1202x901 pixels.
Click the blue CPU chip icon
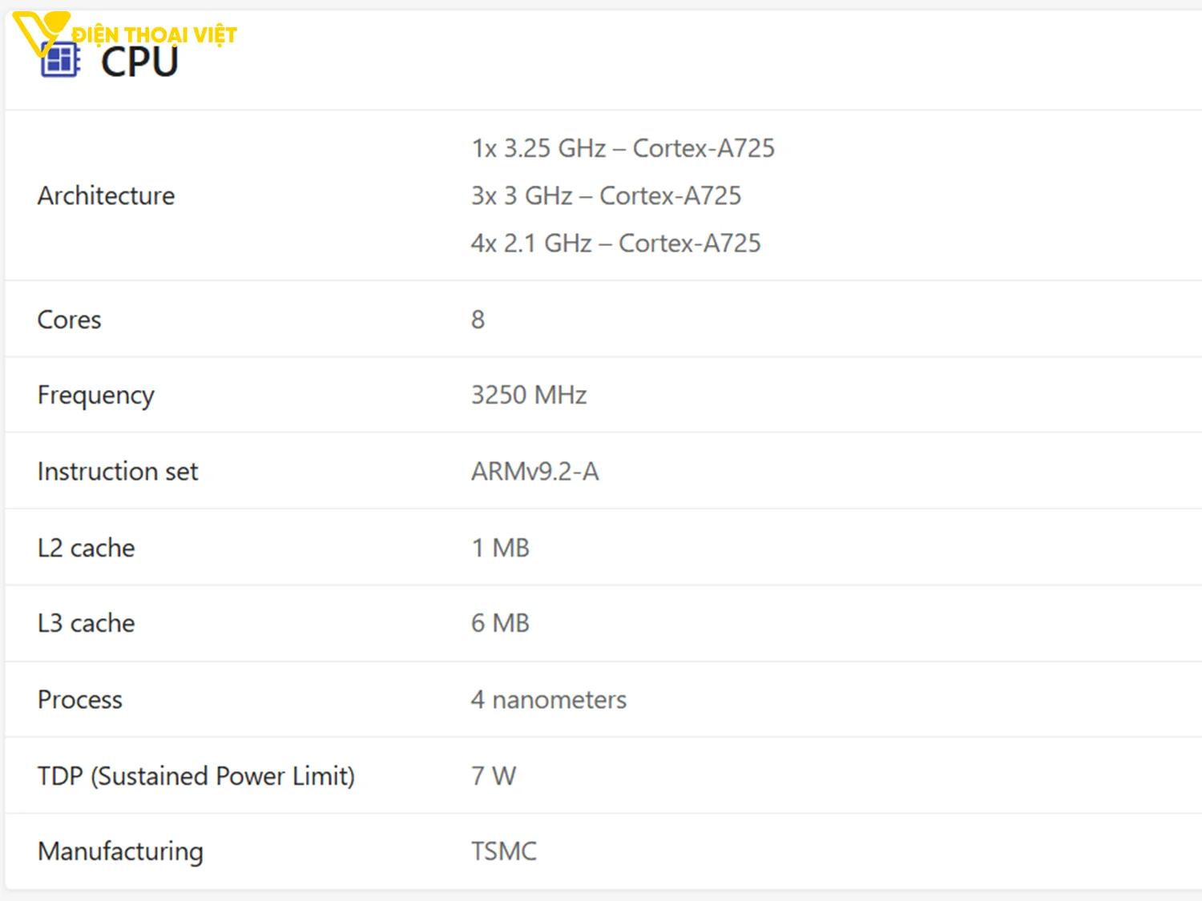pyautogui.click(x=60, y=60)
